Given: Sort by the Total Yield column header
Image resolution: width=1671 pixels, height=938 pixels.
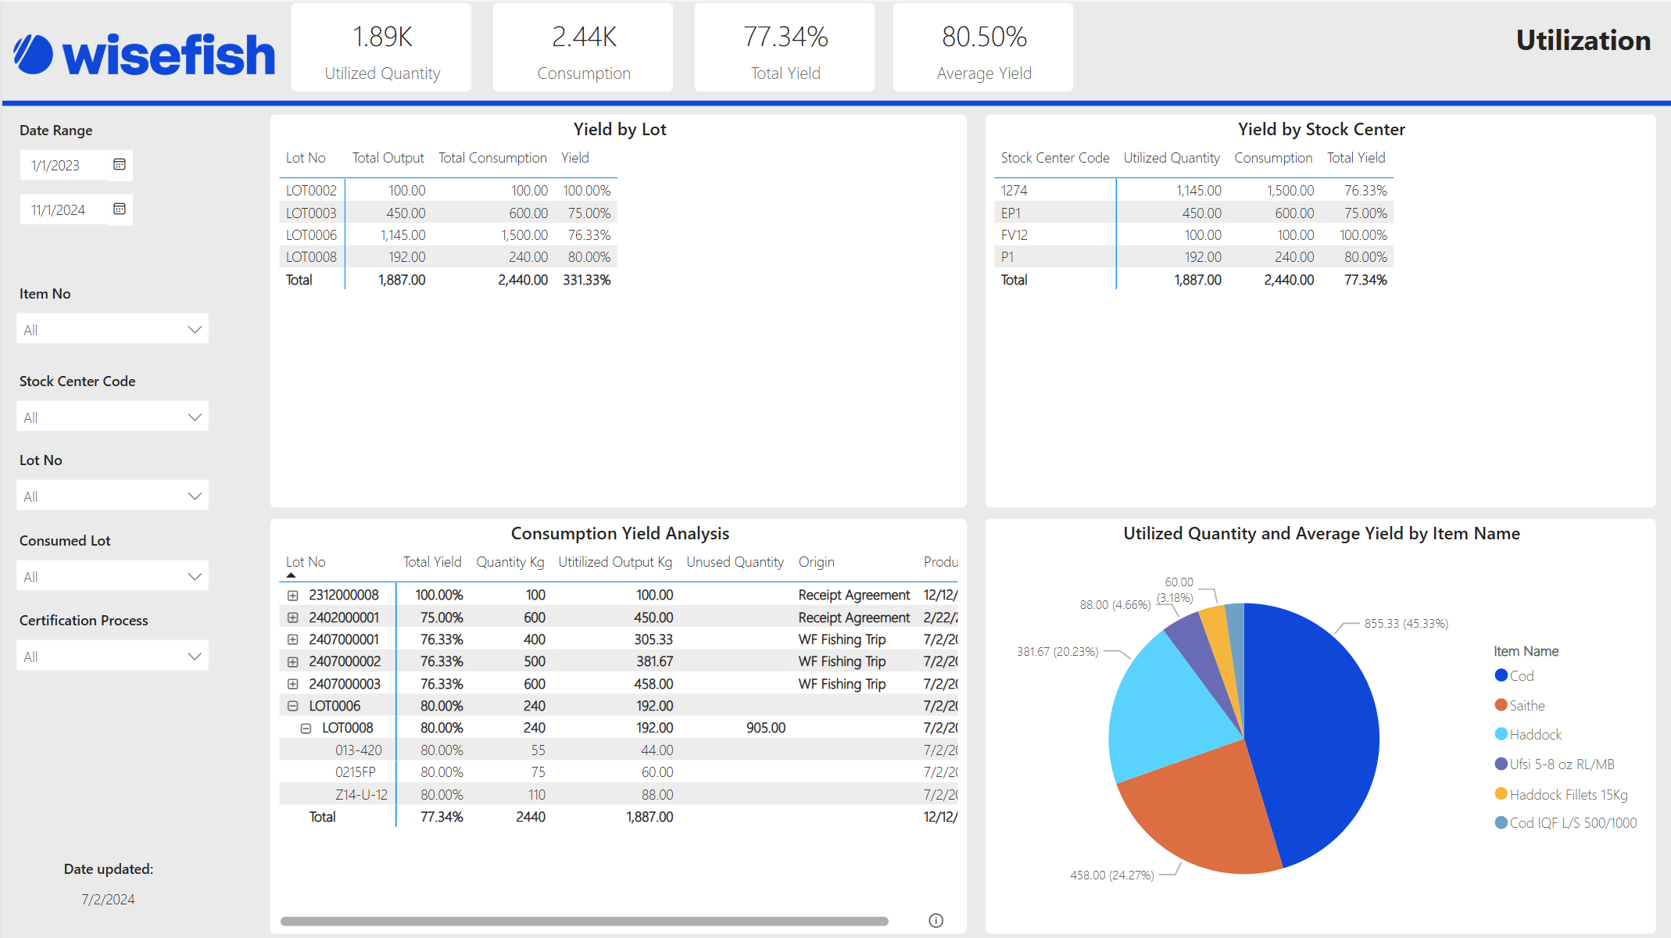Looking at the screenshot, I should (x=431, y=562).
